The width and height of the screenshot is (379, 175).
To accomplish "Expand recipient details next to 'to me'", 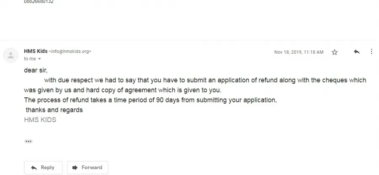I will pos(40,59).
